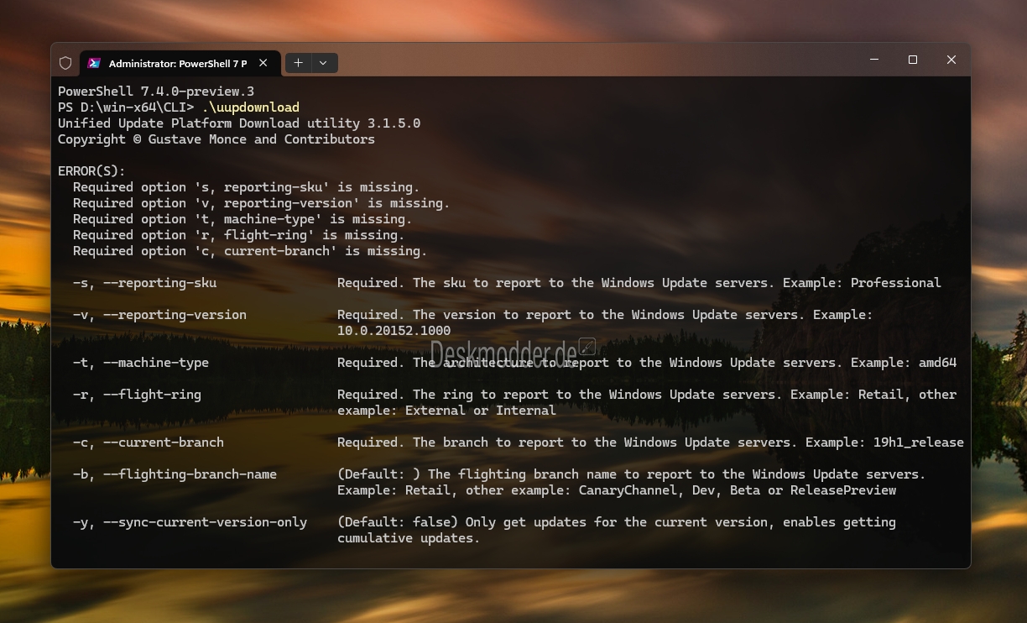1027x623 pixels.
Task: Click the '-v, --reporting-version' option text
Action: [x=159, y=315]
